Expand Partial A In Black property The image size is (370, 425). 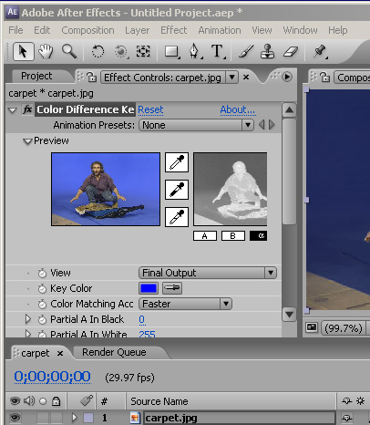[28, 319]
